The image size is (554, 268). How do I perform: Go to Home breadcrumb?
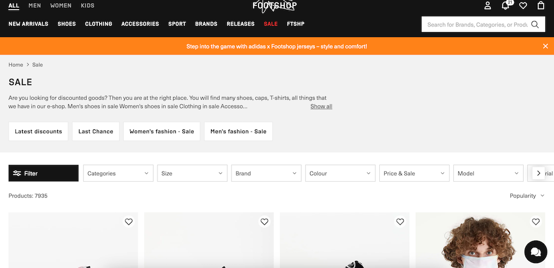16,65
